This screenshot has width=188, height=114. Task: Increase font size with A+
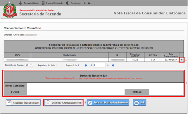click(90, 3)
